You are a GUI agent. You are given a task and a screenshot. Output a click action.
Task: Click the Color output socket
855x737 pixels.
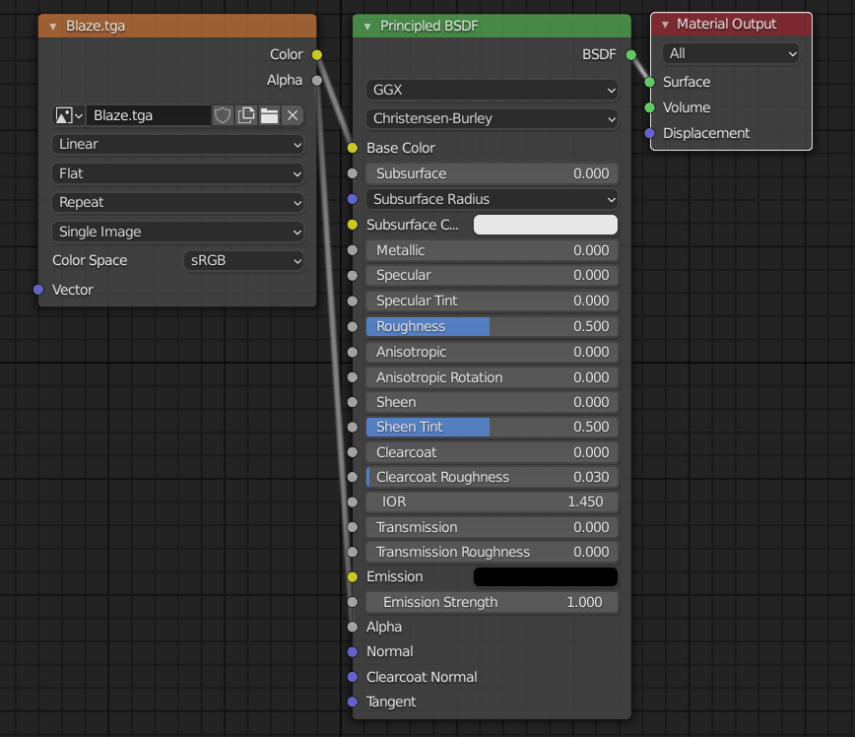click(317, 54)
